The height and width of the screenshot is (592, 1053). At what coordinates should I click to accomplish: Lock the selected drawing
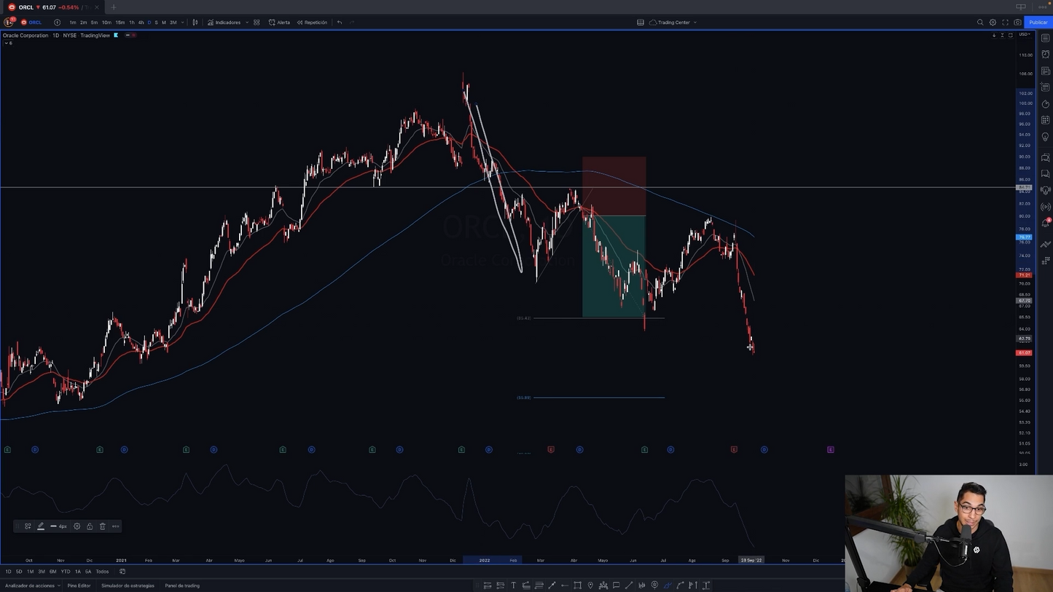[90, 526]
